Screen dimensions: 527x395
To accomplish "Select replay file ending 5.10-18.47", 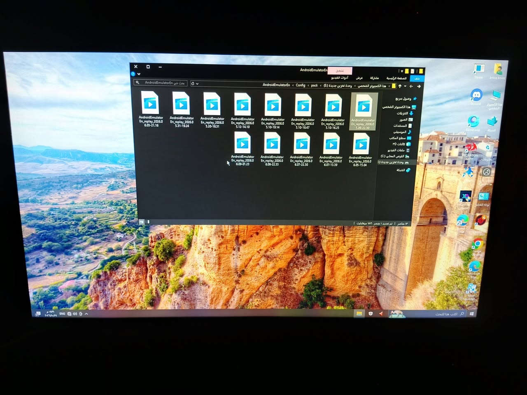I will pyautogui.click(x=303, y=111).
